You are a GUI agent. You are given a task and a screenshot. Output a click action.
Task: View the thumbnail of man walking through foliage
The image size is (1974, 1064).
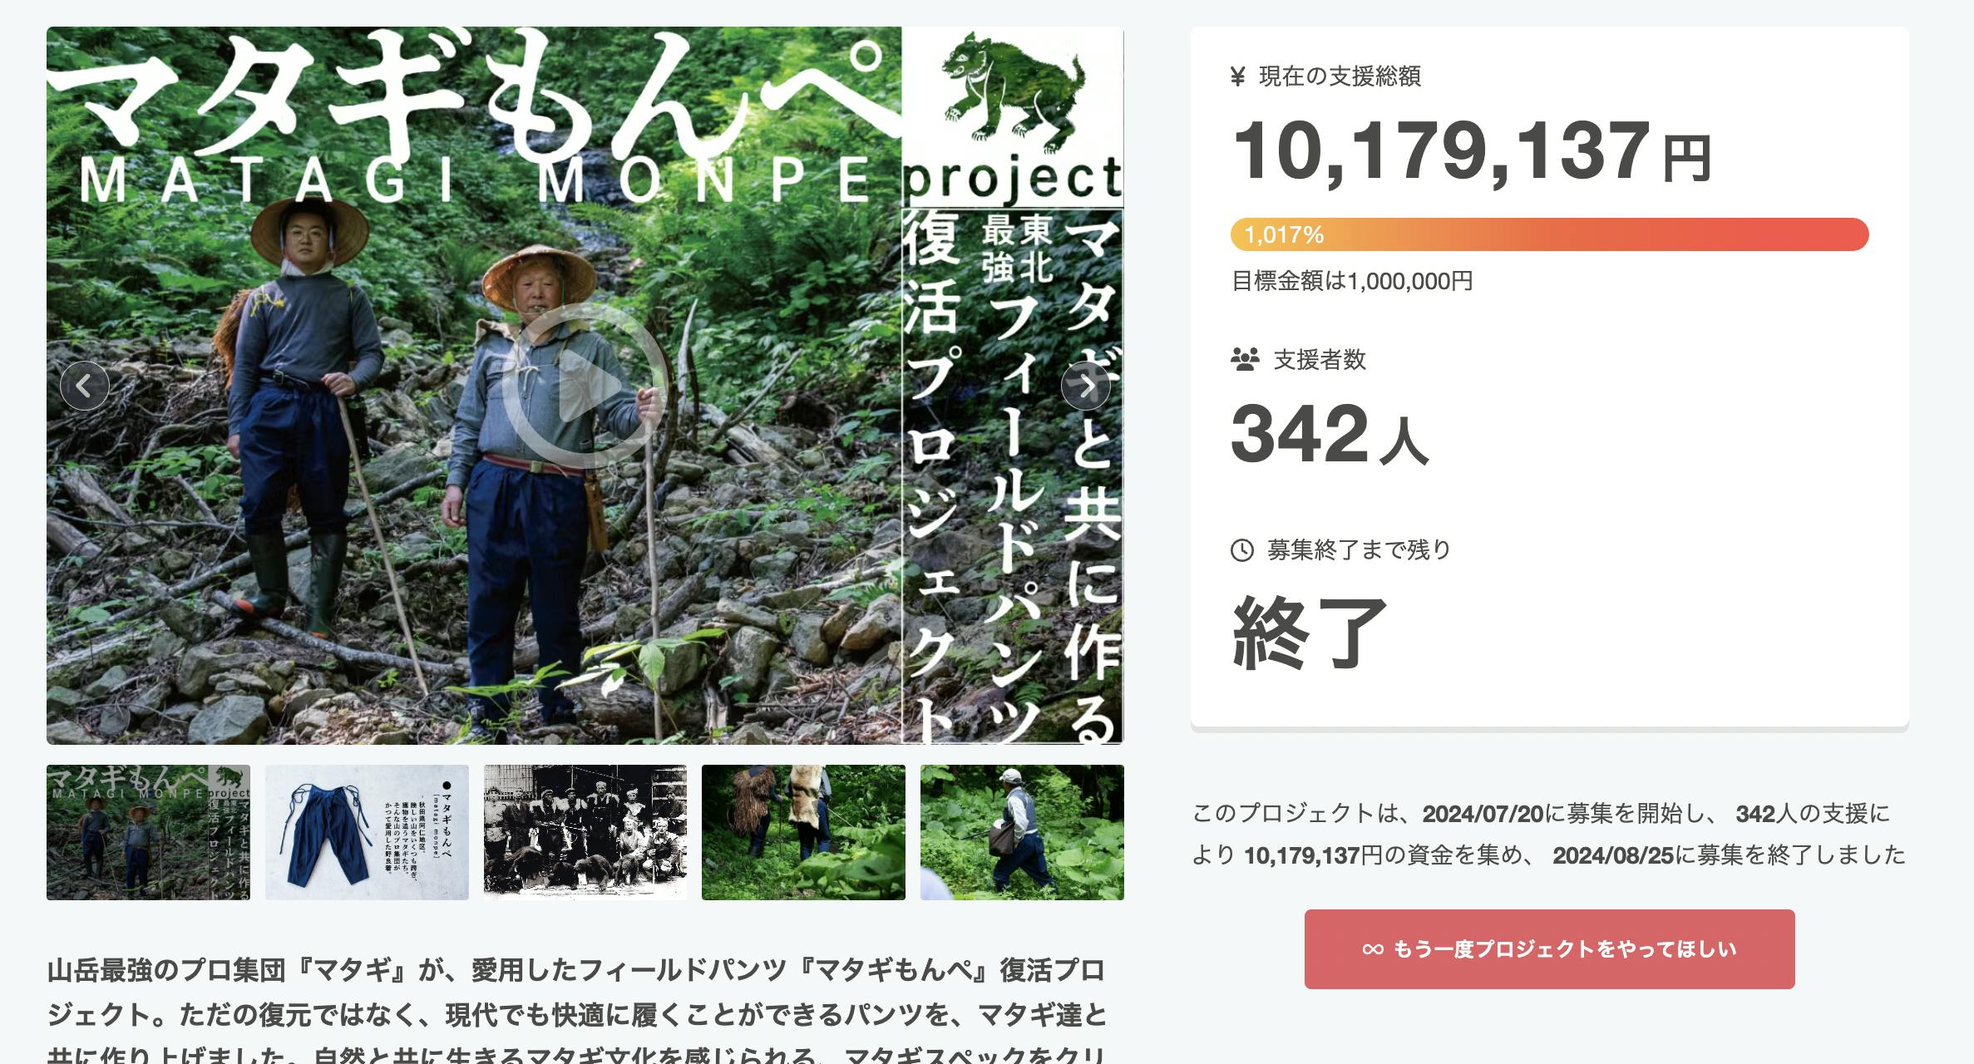pyautogui.click(x=1022, y=832)
